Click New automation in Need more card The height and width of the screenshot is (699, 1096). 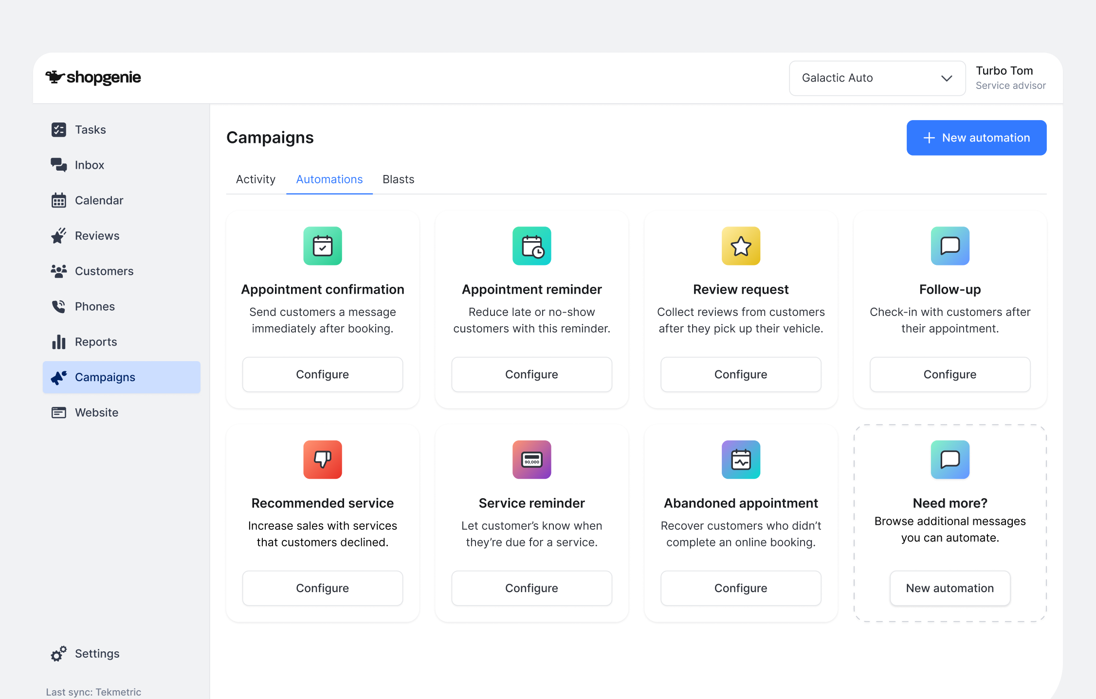pyautogui.click(x=950, y=588)
